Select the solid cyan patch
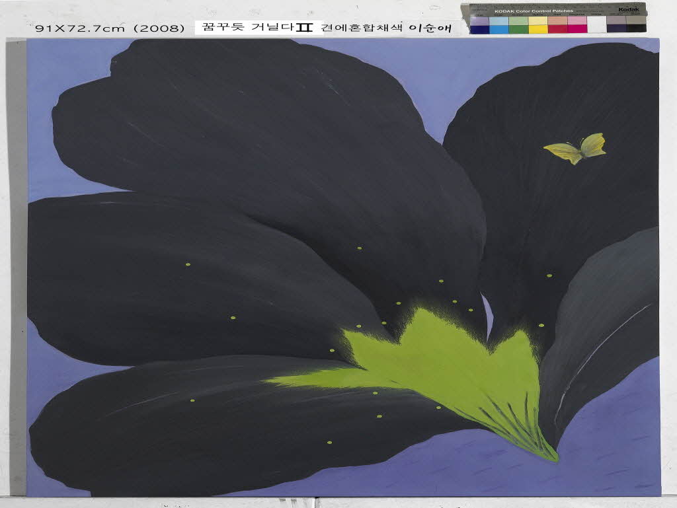The image size is (677, 508). [x=499, y=29]
